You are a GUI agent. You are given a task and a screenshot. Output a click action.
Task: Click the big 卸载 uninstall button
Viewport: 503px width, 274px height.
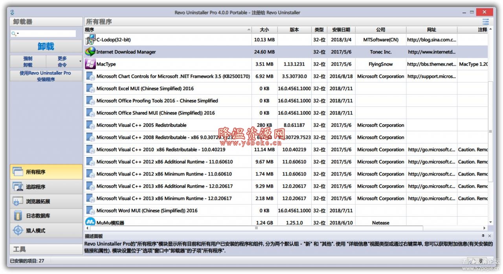(x=46, y=46)
